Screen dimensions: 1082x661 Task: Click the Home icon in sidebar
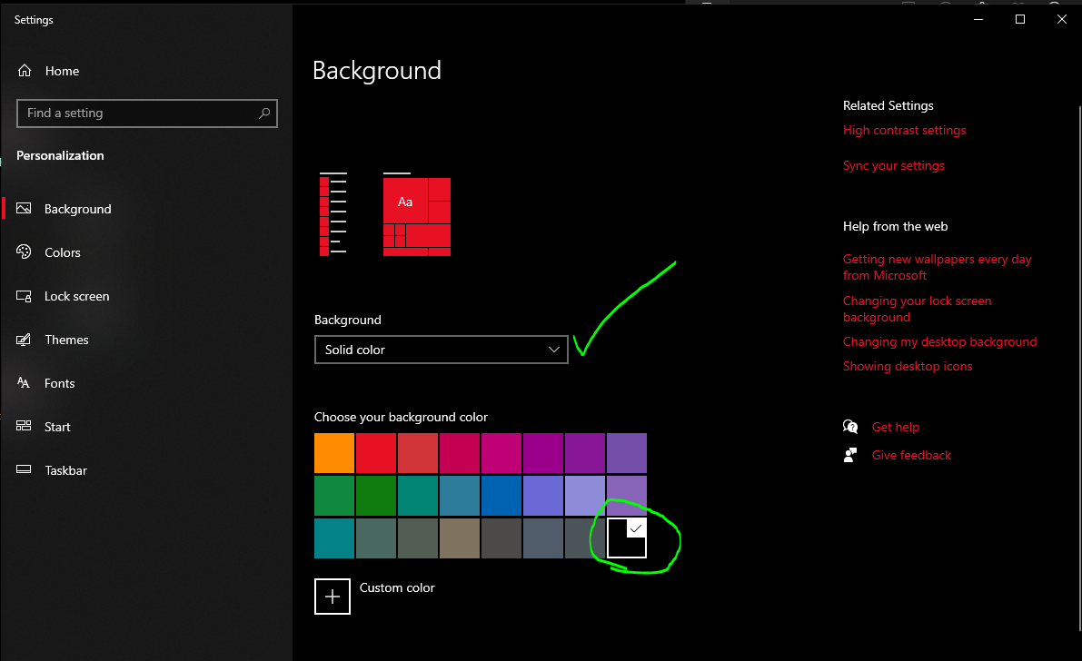(x=25, y=71)
